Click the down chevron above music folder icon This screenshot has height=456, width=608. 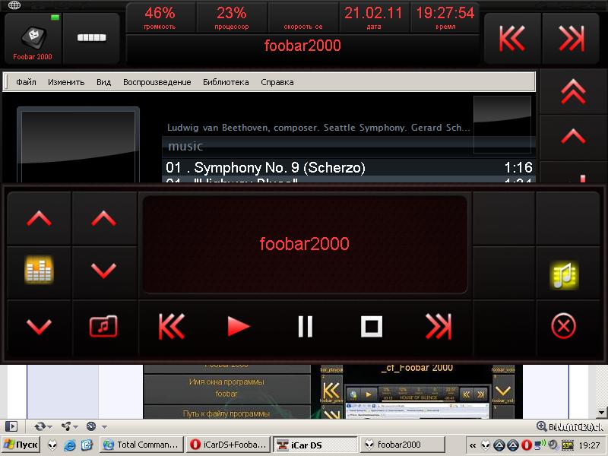[x=103, y=271]
